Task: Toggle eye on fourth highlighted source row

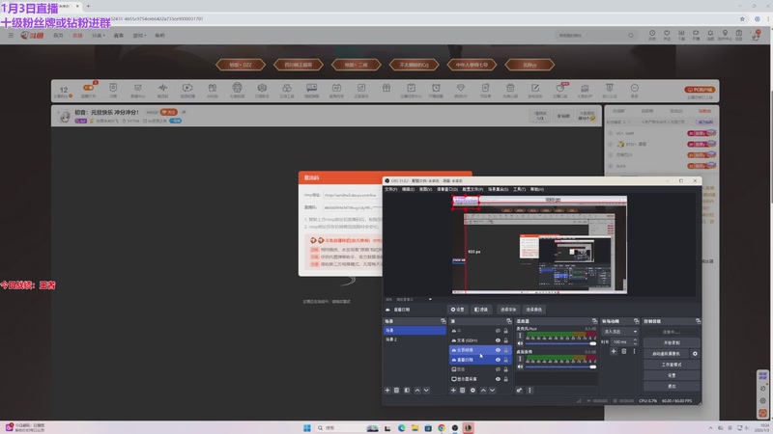Action: (x=498, y=360)
